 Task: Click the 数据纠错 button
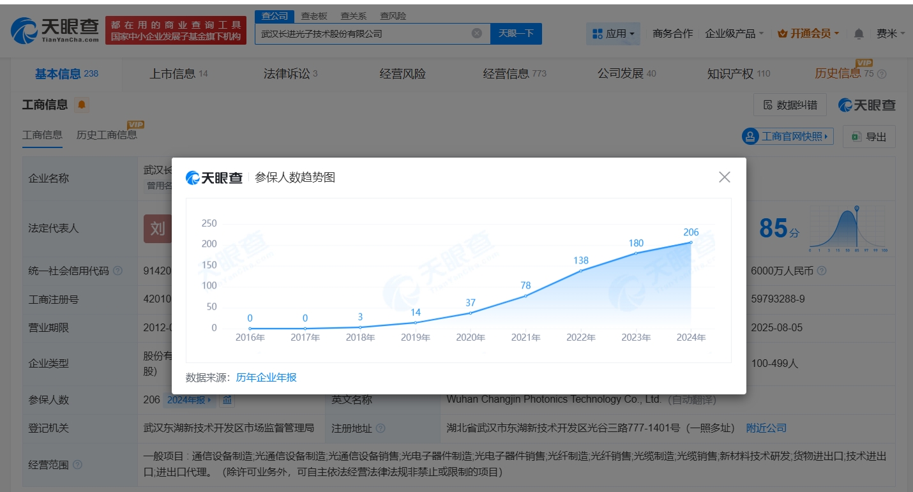tap(790, 105)
